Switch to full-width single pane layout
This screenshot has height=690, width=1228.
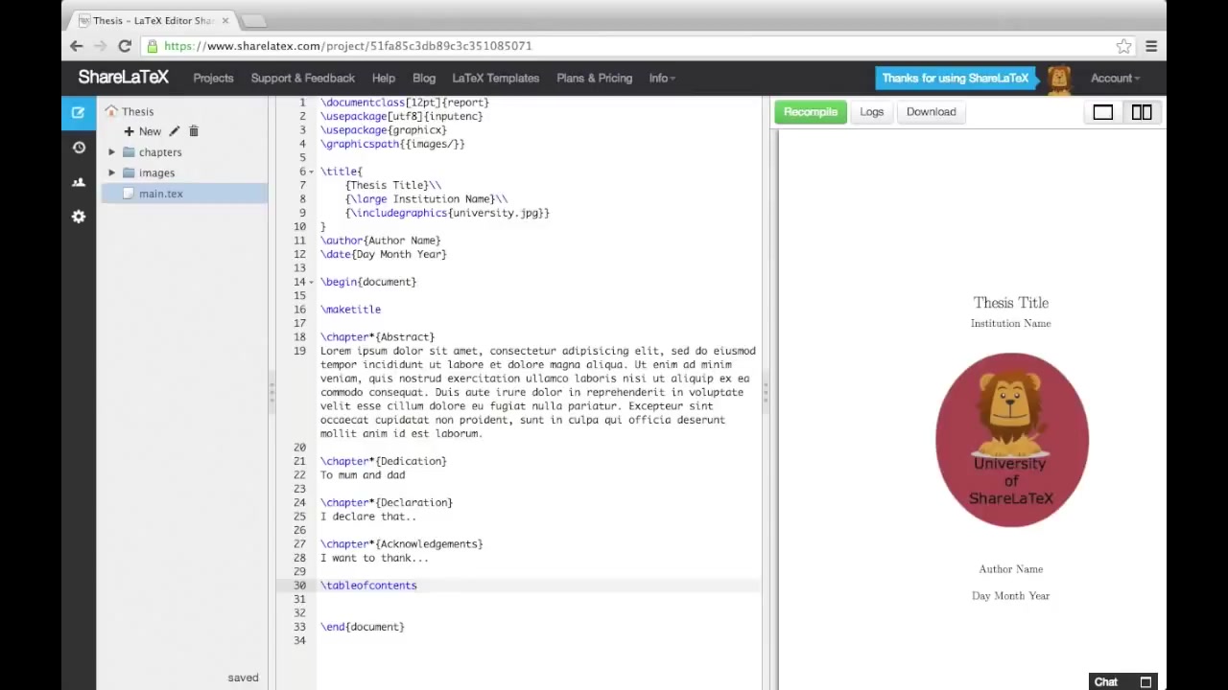(1102, 112)
